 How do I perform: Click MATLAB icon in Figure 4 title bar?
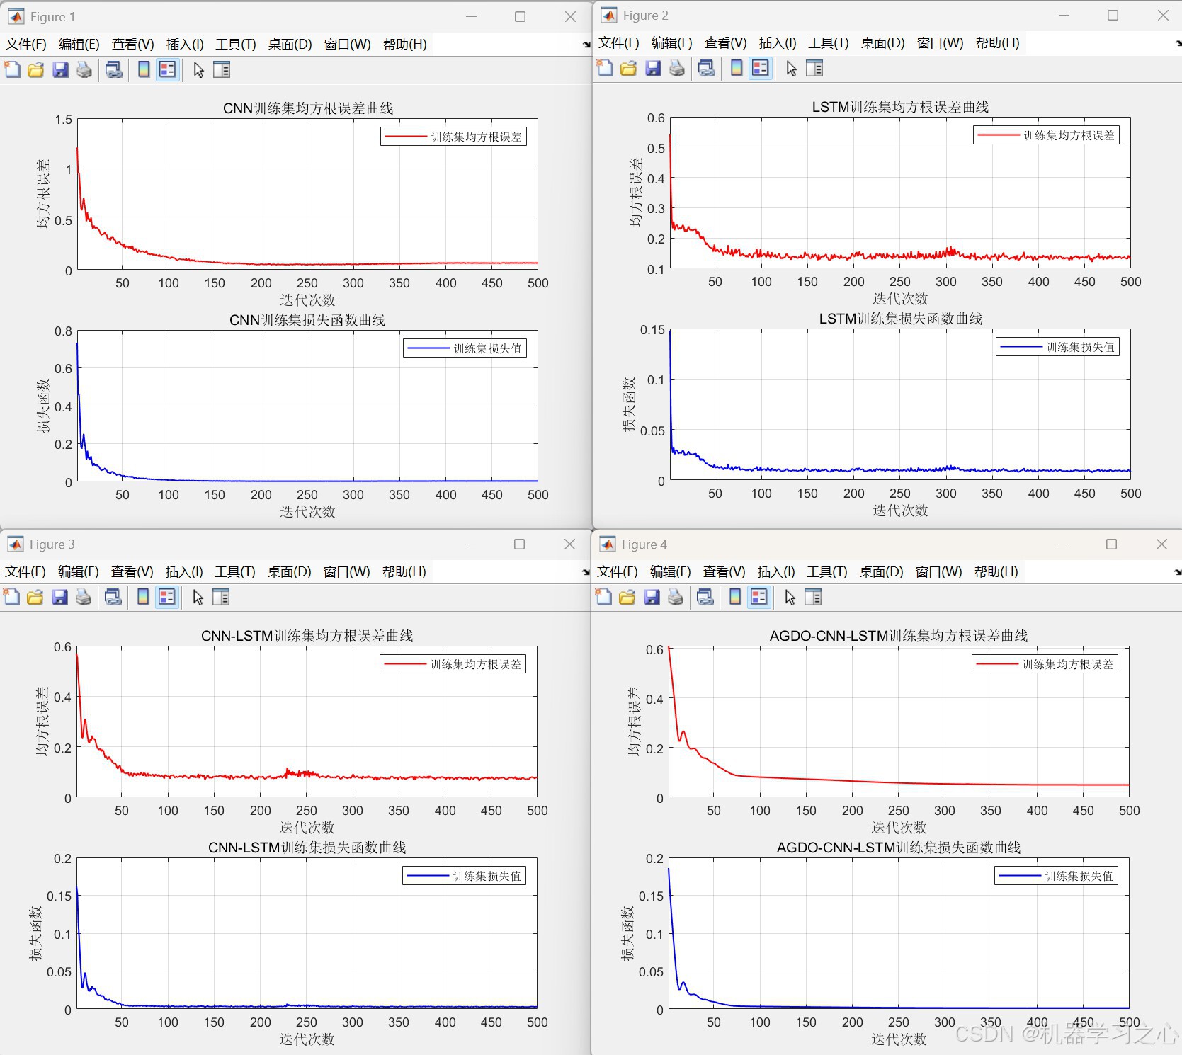click(608, 544)
